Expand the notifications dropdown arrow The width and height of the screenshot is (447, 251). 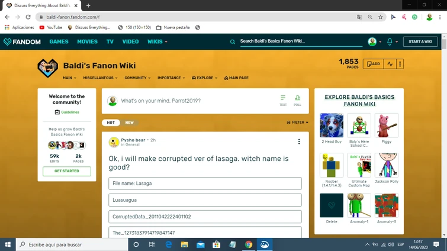(x=397, y=42)
